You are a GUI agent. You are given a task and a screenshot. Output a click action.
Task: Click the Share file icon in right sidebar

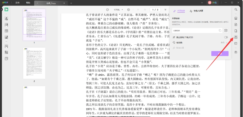coord(236,37)
